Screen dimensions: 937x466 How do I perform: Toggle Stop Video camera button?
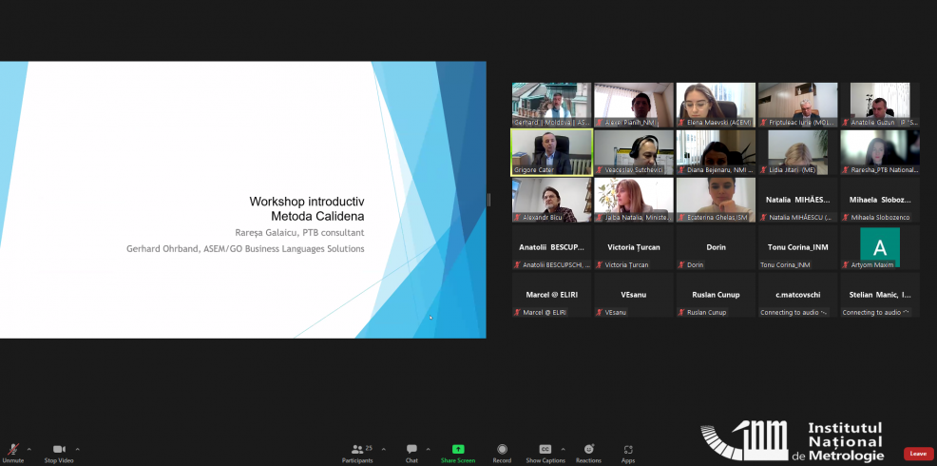59,449
